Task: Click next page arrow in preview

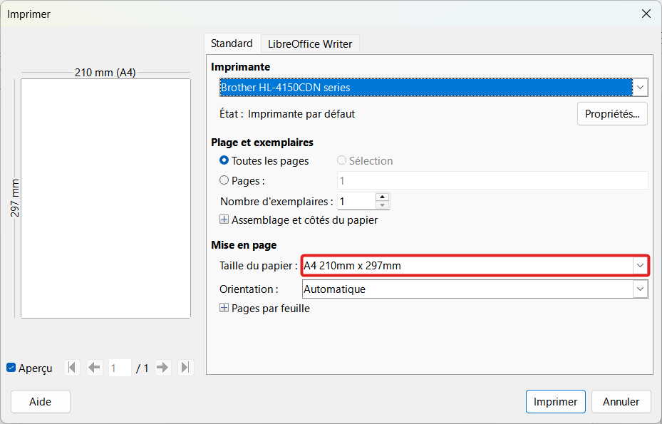Action: (x=162, y=368)
